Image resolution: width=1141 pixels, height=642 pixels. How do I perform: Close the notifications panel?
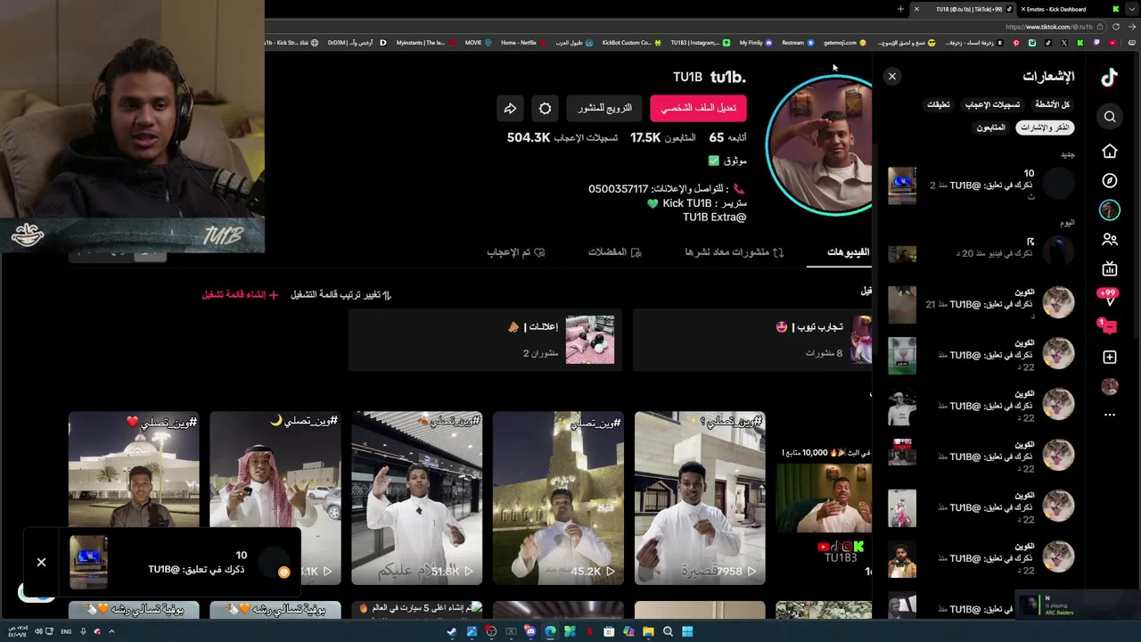[x=891, y=77]
